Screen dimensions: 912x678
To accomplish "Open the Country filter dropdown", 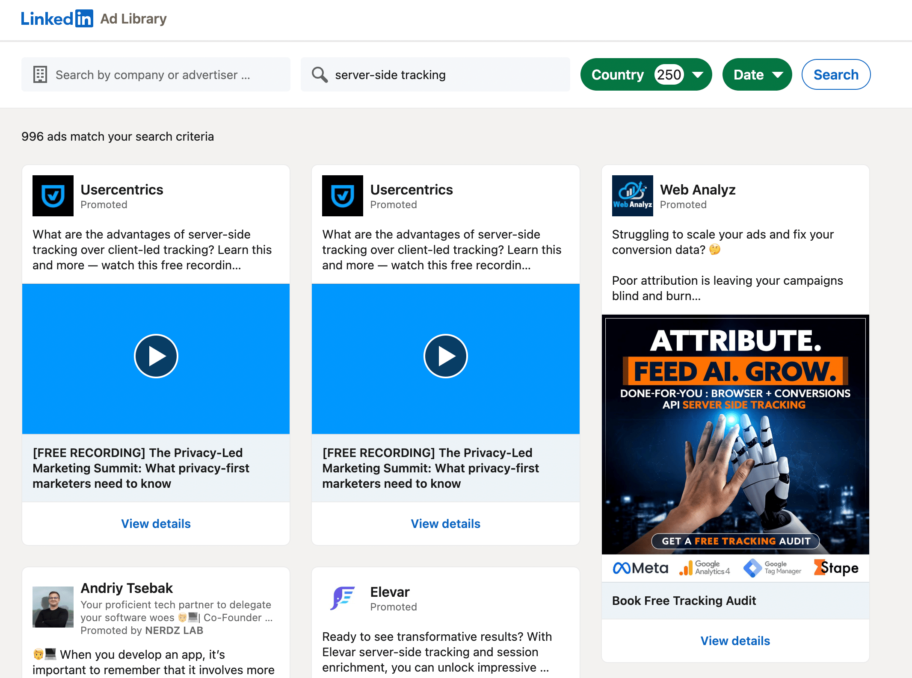I will click(x=646, y=74).
